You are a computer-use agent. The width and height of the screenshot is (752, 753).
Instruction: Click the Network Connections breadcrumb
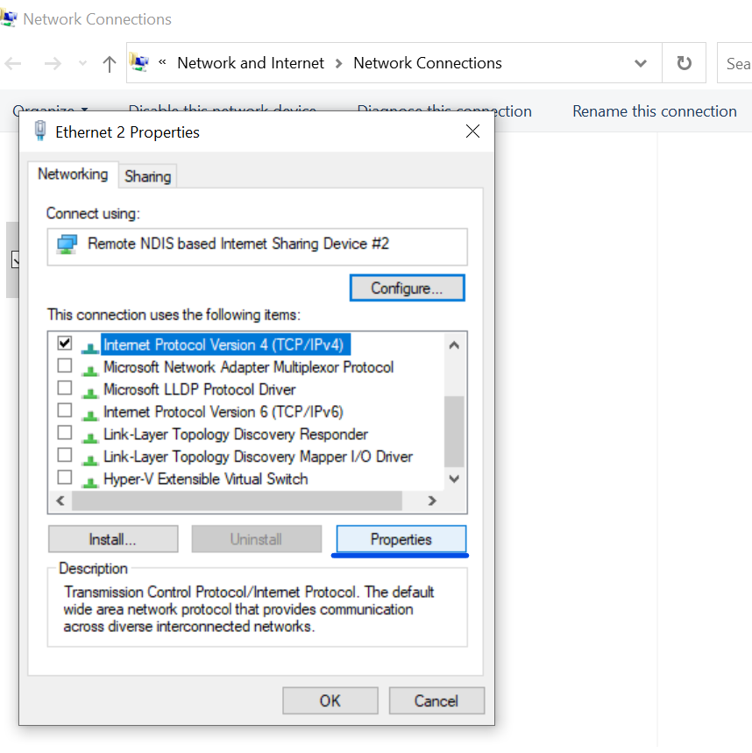coord(428,63)
